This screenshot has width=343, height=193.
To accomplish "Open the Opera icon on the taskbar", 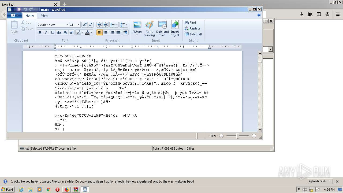I will click(57, 190).
